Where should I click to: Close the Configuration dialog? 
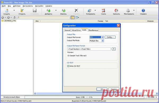pyautogui.click(x=118, y=25)
